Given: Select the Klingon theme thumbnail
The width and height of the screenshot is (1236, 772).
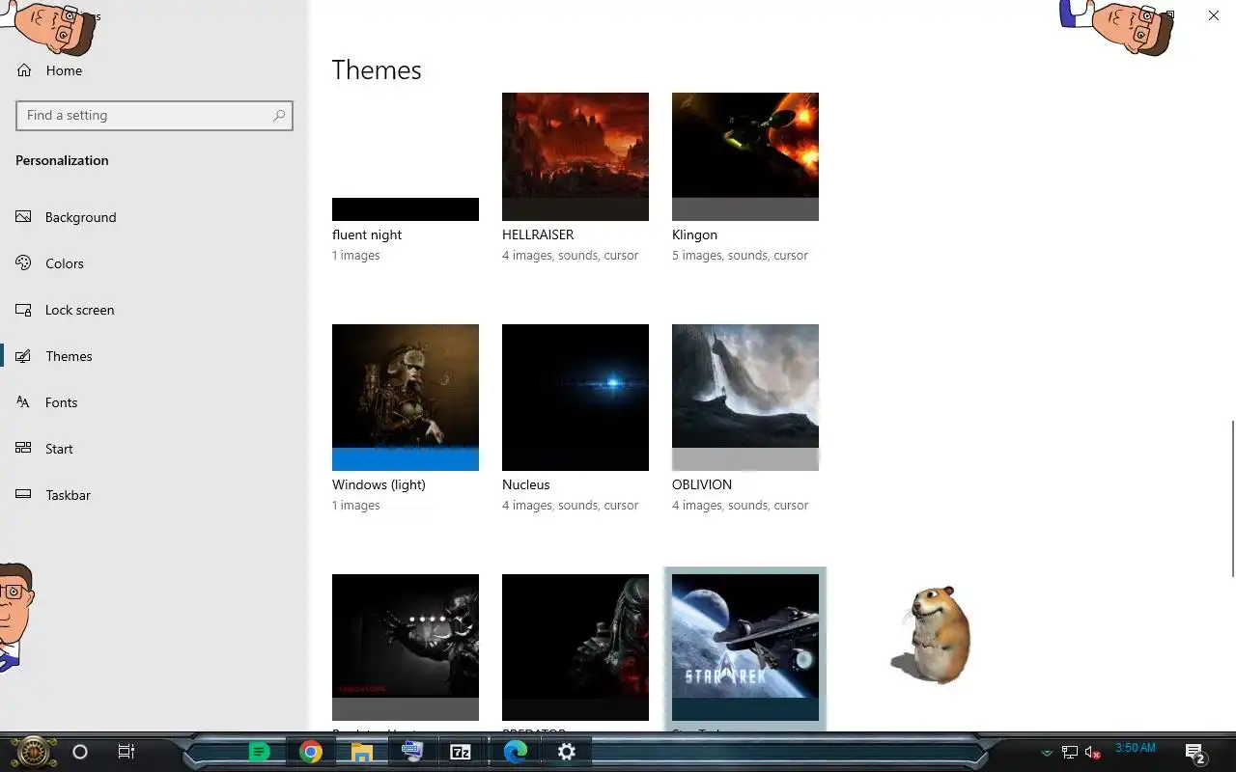Looking at the screenshot, I should coord(745,156).
